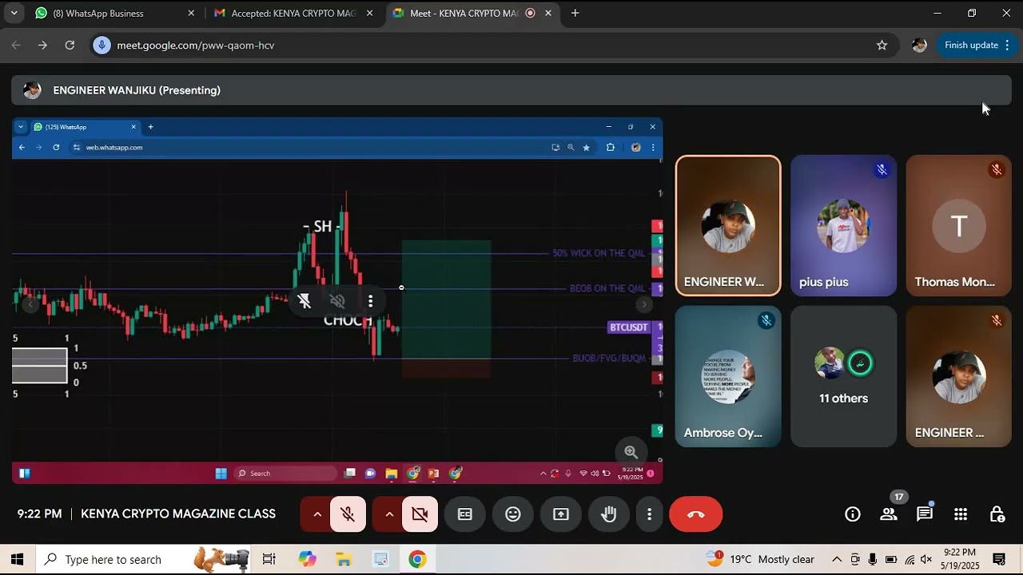The image size is (1023, 575).
Task: Raise your hand
Action: (609, 514)
